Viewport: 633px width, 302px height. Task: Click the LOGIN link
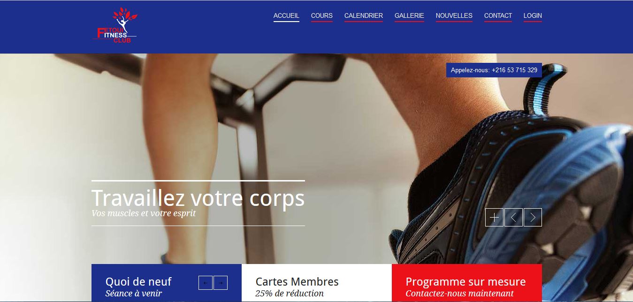pos(533,16)
